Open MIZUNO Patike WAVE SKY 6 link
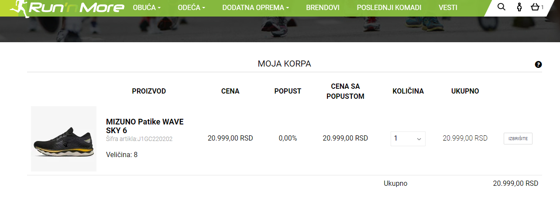 pyautogui.click(x=144, y=126)
